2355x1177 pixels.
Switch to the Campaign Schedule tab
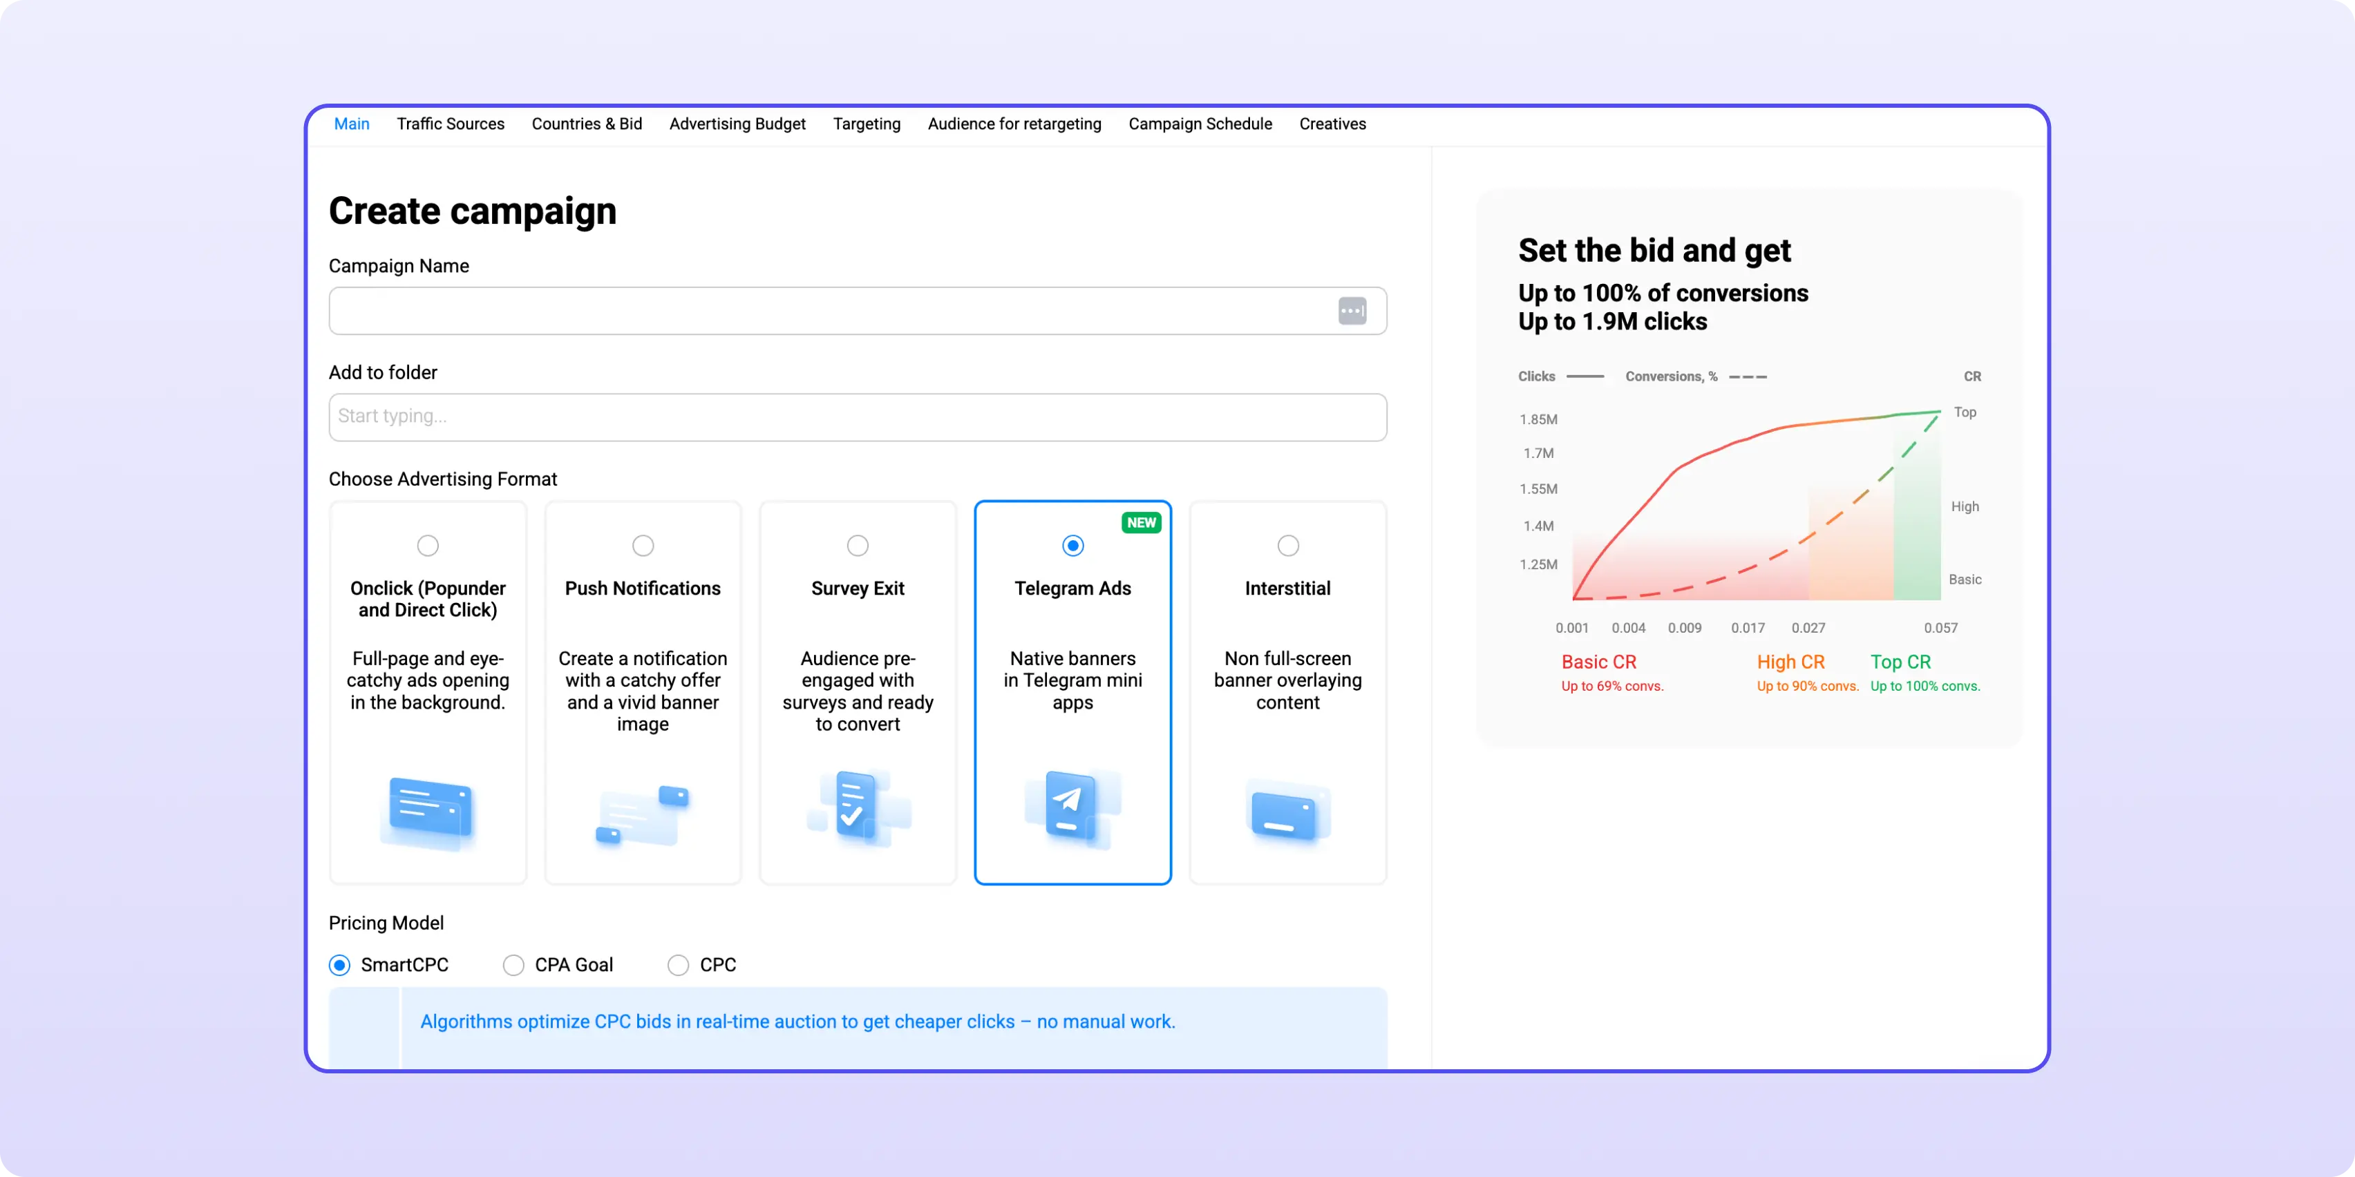[x=1200, y=124]
